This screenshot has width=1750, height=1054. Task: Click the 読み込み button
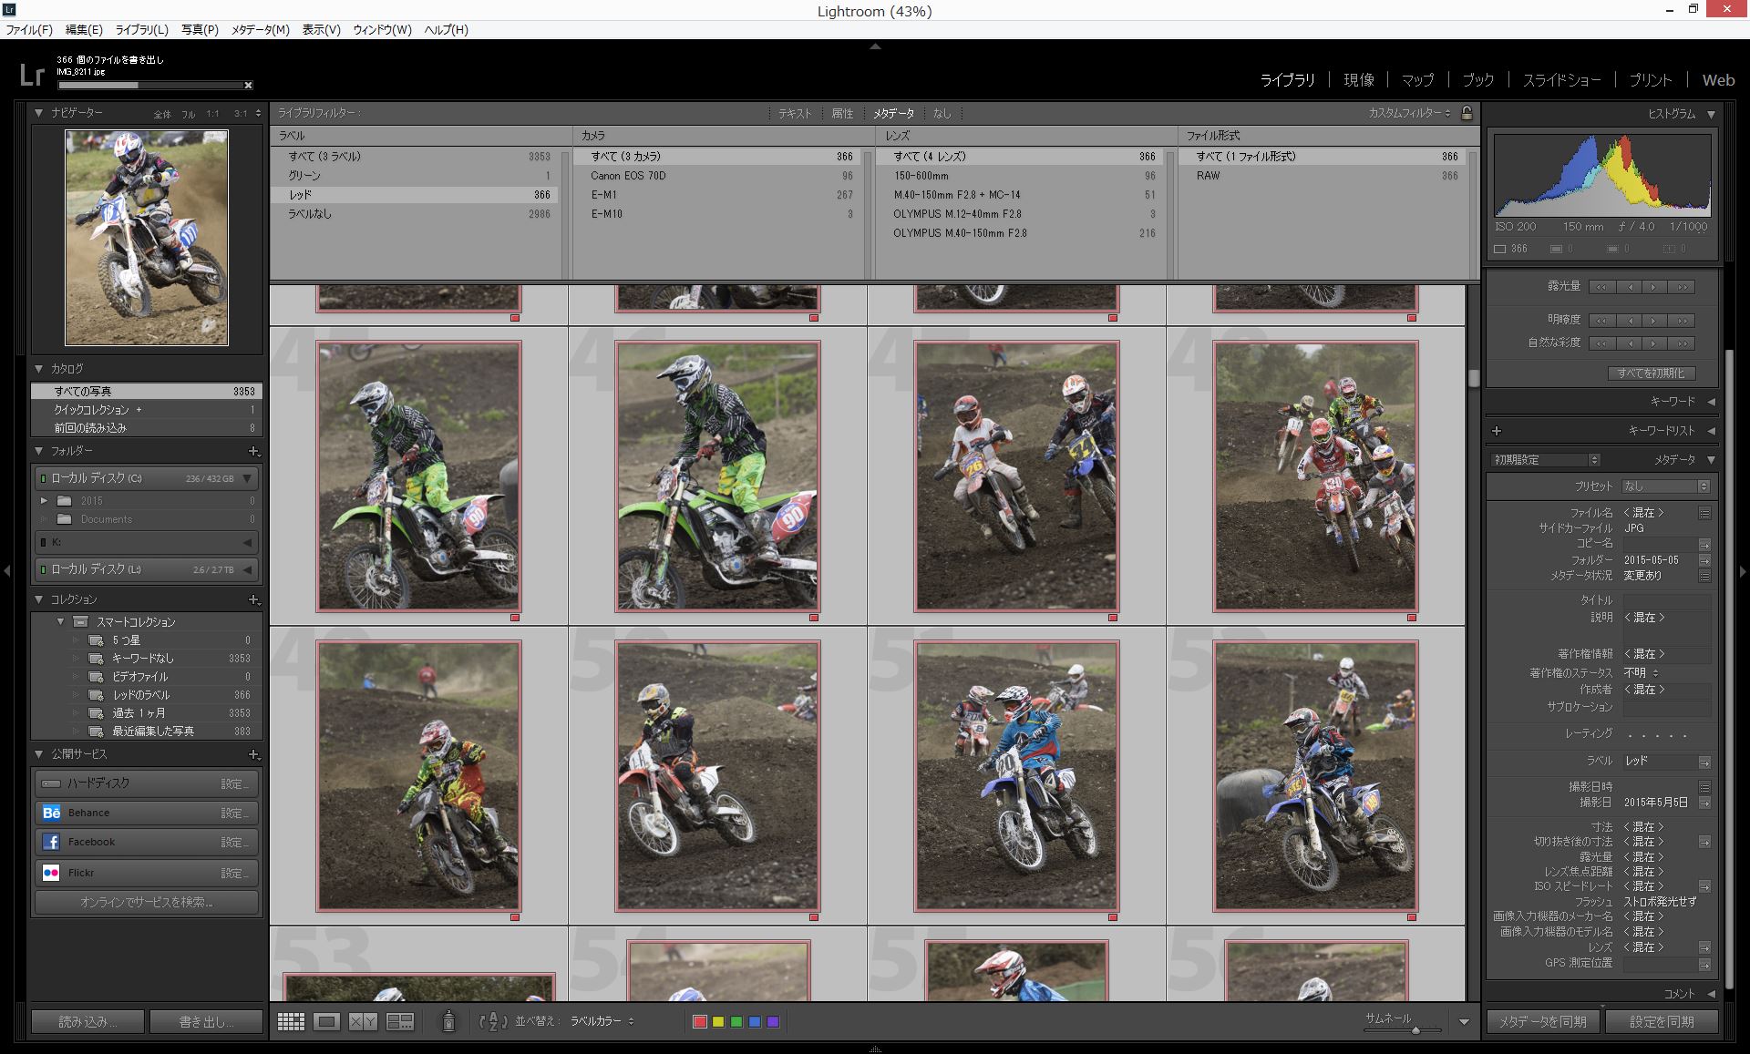tap(87, 1021)
